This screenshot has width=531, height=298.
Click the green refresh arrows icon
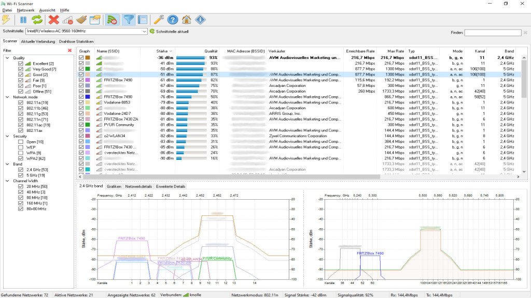pos(37,20)
